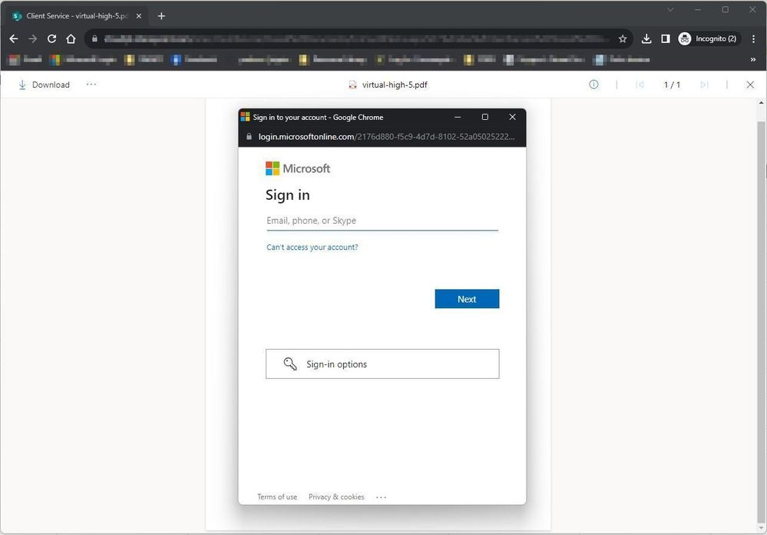The height and width of the screenshot is (535, 767).
Task: Toggle the browser side panel
Action: (x=665, y=38)
